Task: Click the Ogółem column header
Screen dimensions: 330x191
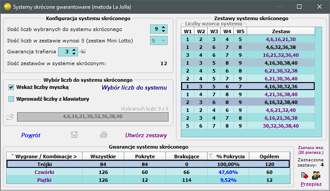Action: pos(269,156)
